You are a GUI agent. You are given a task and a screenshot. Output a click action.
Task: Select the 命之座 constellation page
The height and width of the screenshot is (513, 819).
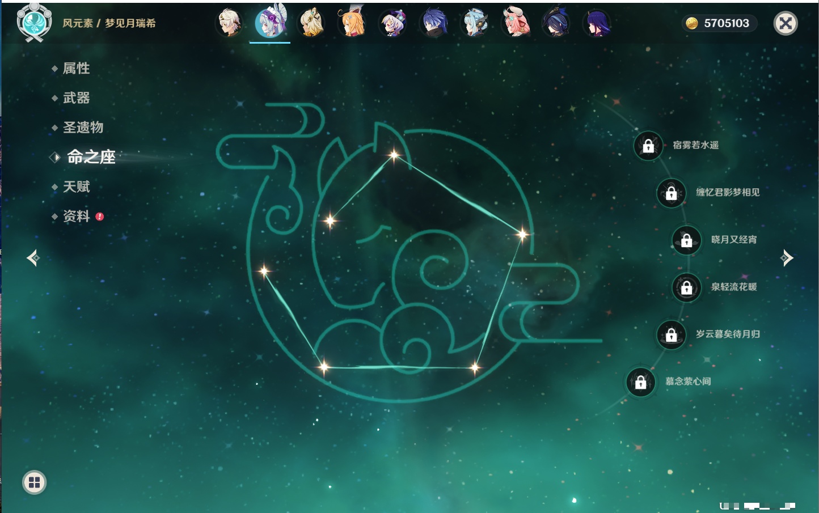91,157
